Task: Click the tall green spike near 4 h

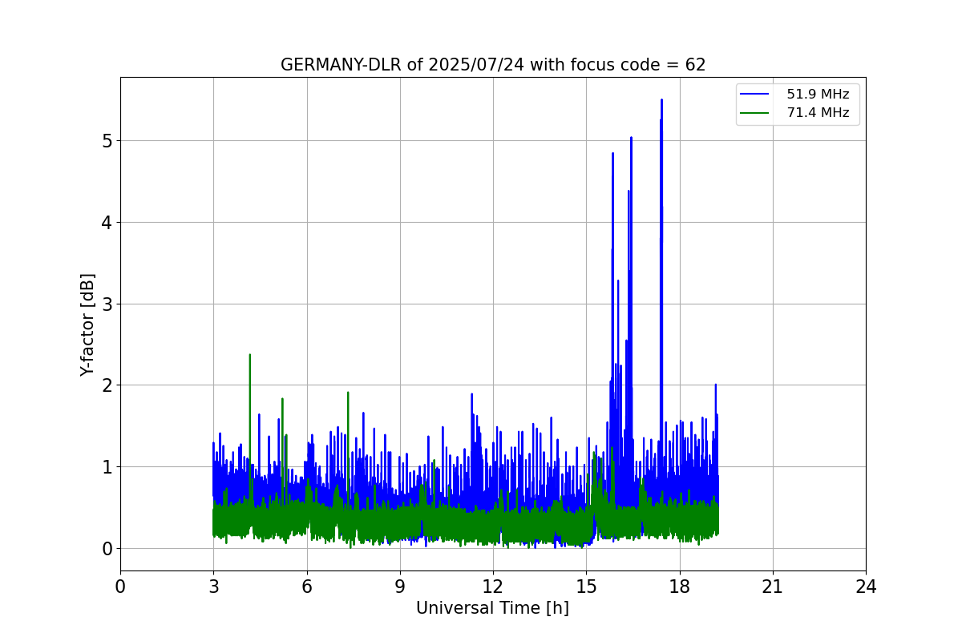Action: click(x=249, y=356)
